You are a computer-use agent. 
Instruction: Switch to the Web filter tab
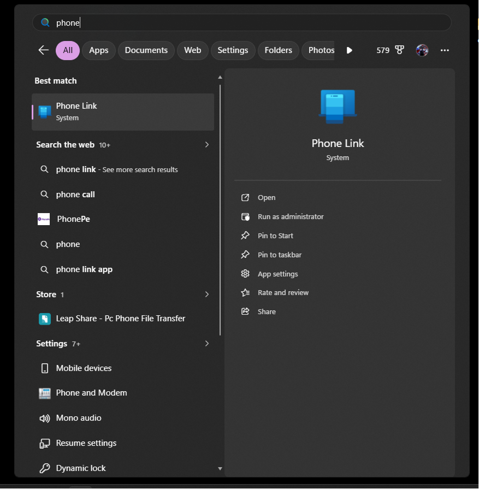click(x=192, y=50)
